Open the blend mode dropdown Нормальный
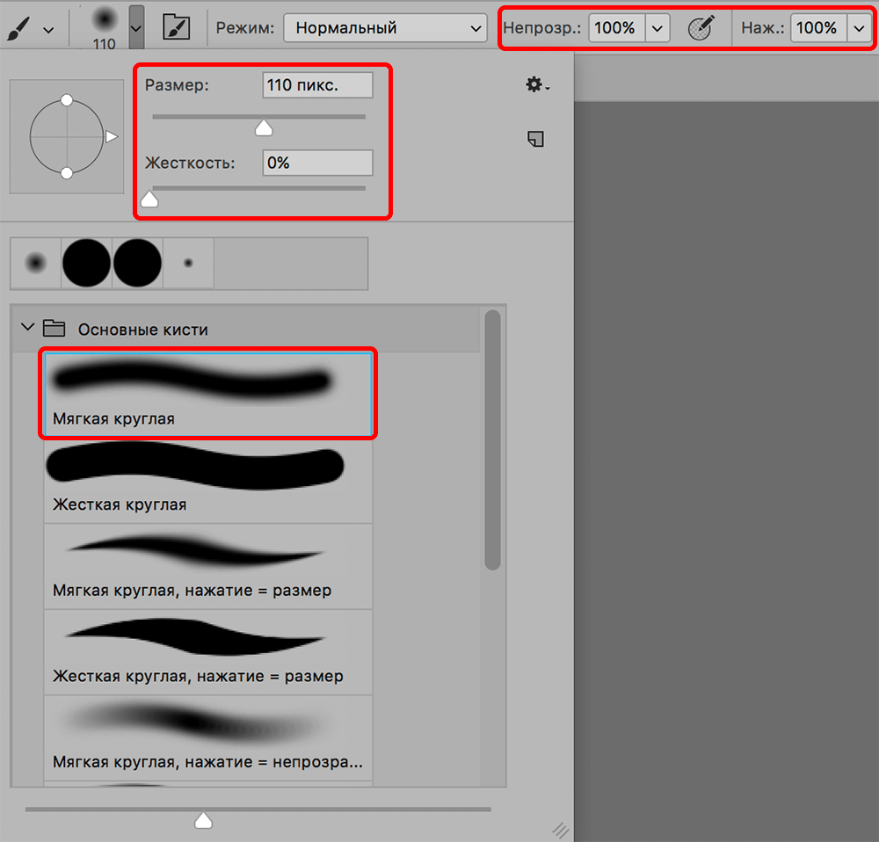 (385, 28)
